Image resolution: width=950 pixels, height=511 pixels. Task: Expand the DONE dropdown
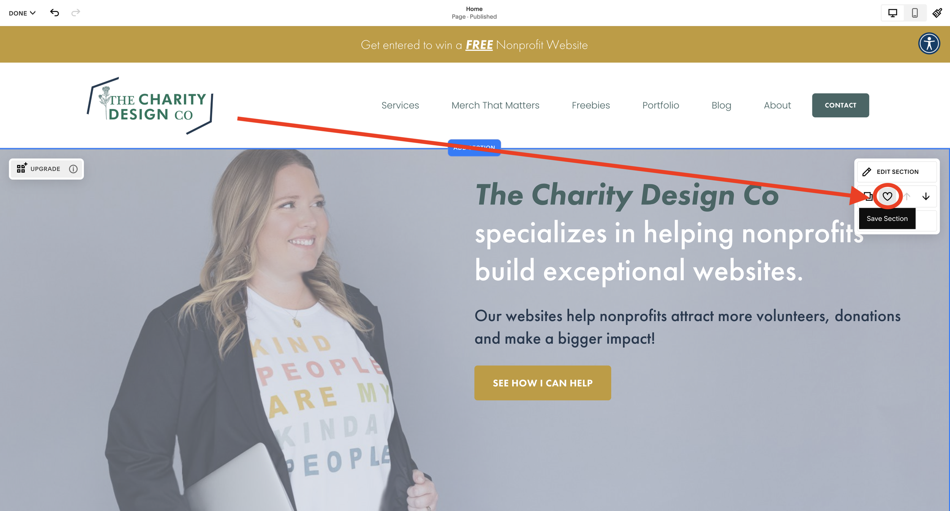coord(22,13)
